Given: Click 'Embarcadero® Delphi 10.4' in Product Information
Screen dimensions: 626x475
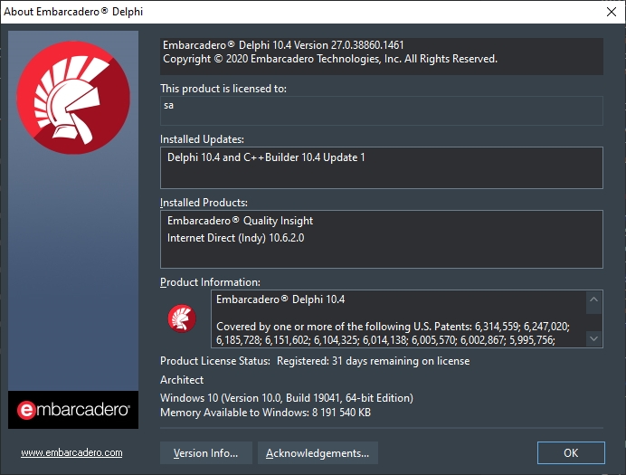Looking at the screenshot, I should pos(280,299).
